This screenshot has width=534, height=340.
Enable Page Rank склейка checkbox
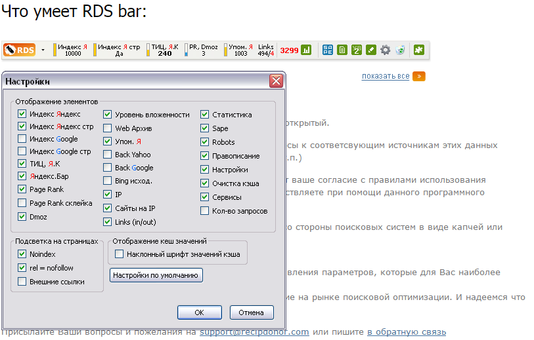click(x=22, y=203)
